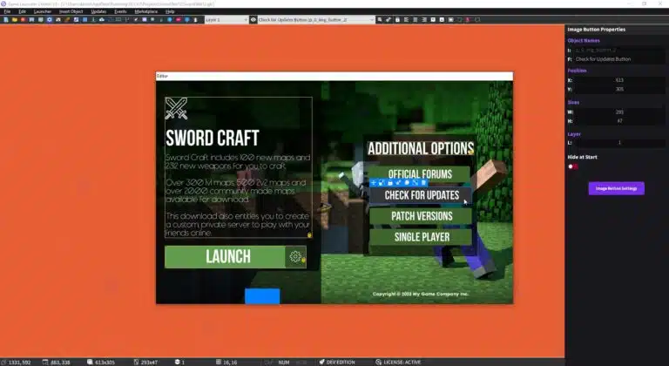The height and width of the screenshot is (366, 669).
Task: Click the 293x47 size status entry
Action: point(145,363)
